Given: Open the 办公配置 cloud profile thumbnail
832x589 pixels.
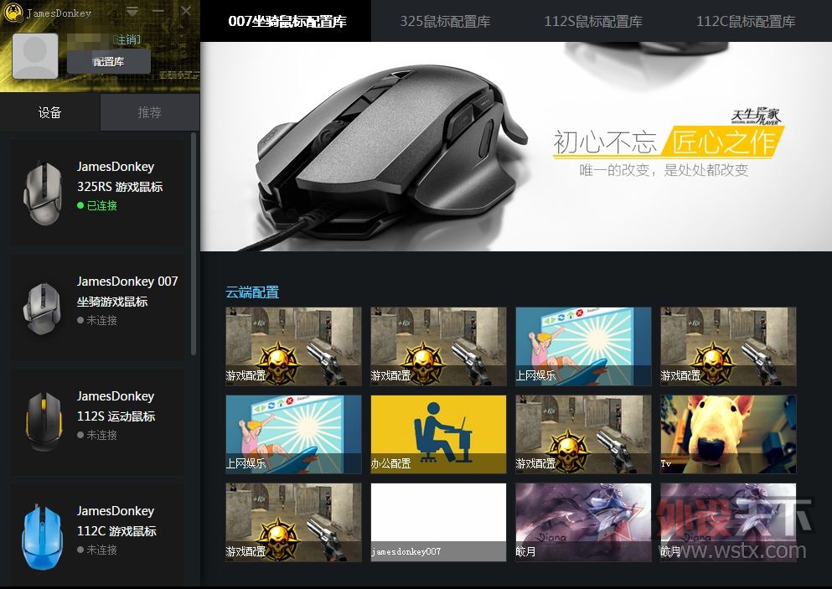Looking at the screenshot, I should click(x=438, y=435).
